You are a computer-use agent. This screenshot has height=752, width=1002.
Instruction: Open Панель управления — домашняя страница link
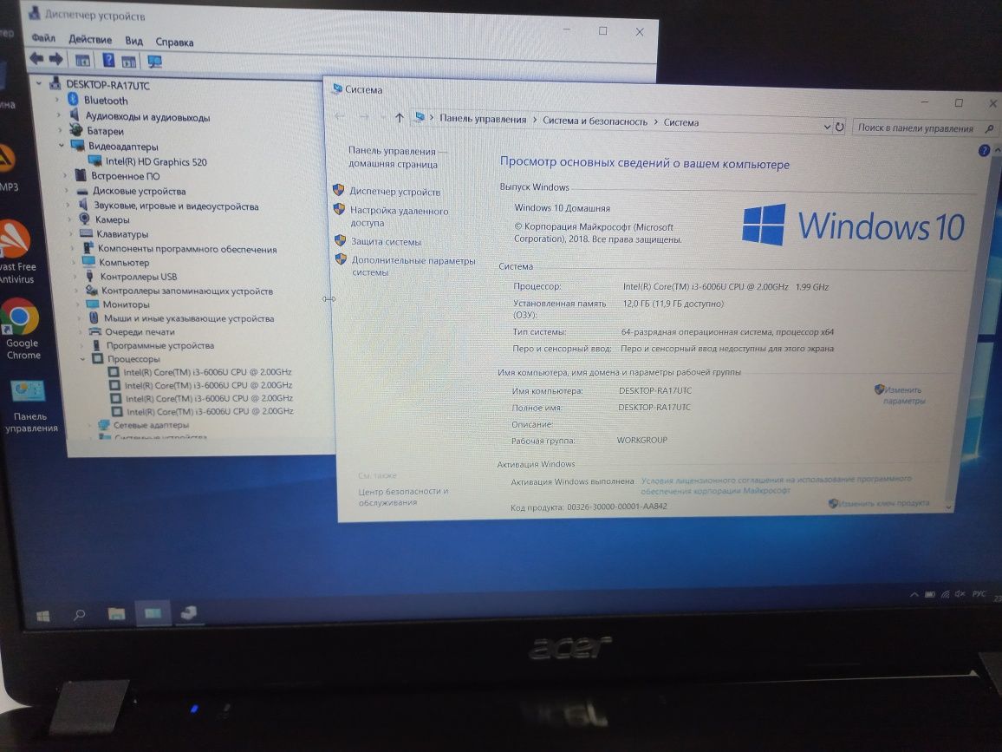[398, 157]
